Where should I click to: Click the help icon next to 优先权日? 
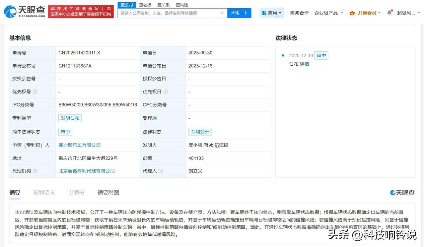pos(166,92)
